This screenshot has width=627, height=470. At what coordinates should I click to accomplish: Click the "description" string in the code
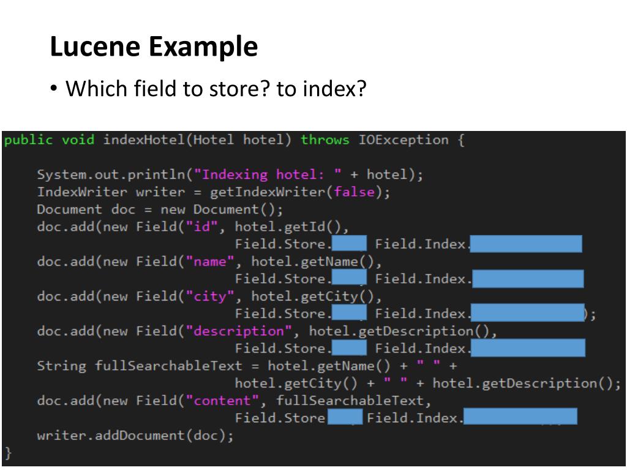239,331
